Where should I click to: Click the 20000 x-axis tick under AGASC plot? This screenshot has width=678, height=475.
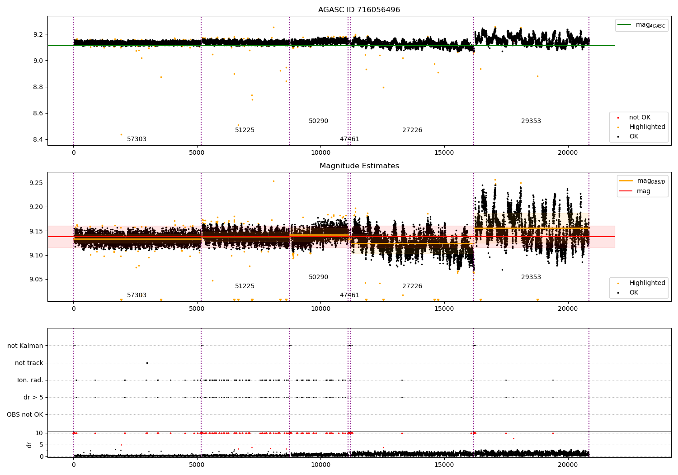568,153
